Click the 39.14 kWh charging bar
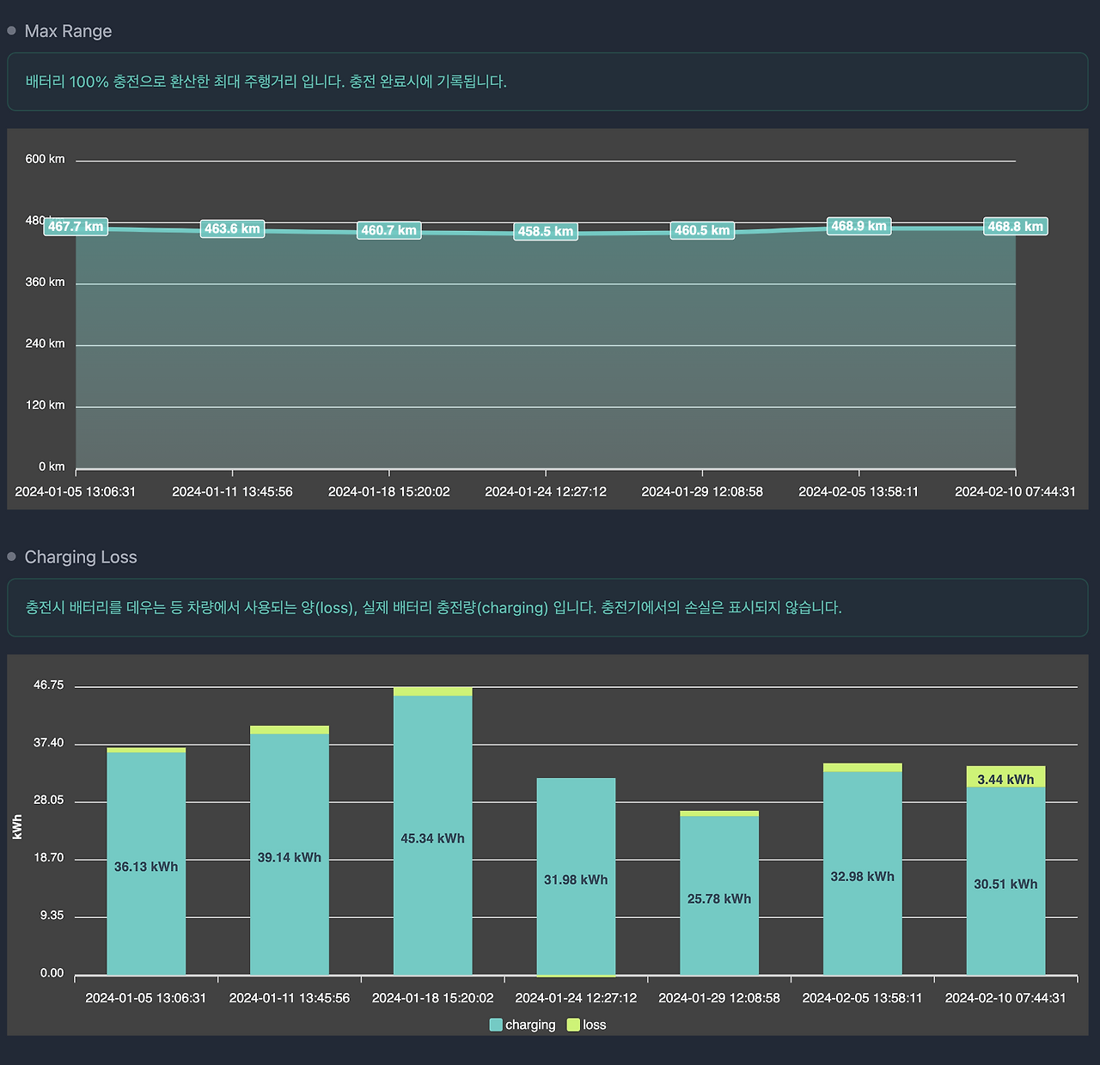This screenshot has width=1100, height=1065. tap(290, 855)
